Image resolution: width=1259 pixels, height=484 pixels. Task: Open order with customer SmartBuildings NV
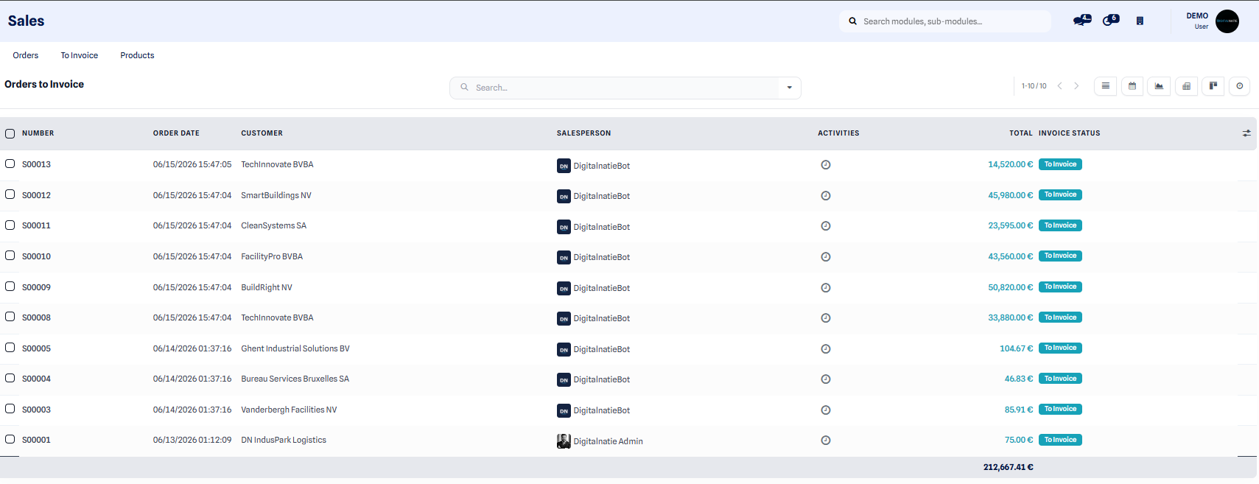tap(276, 195)
